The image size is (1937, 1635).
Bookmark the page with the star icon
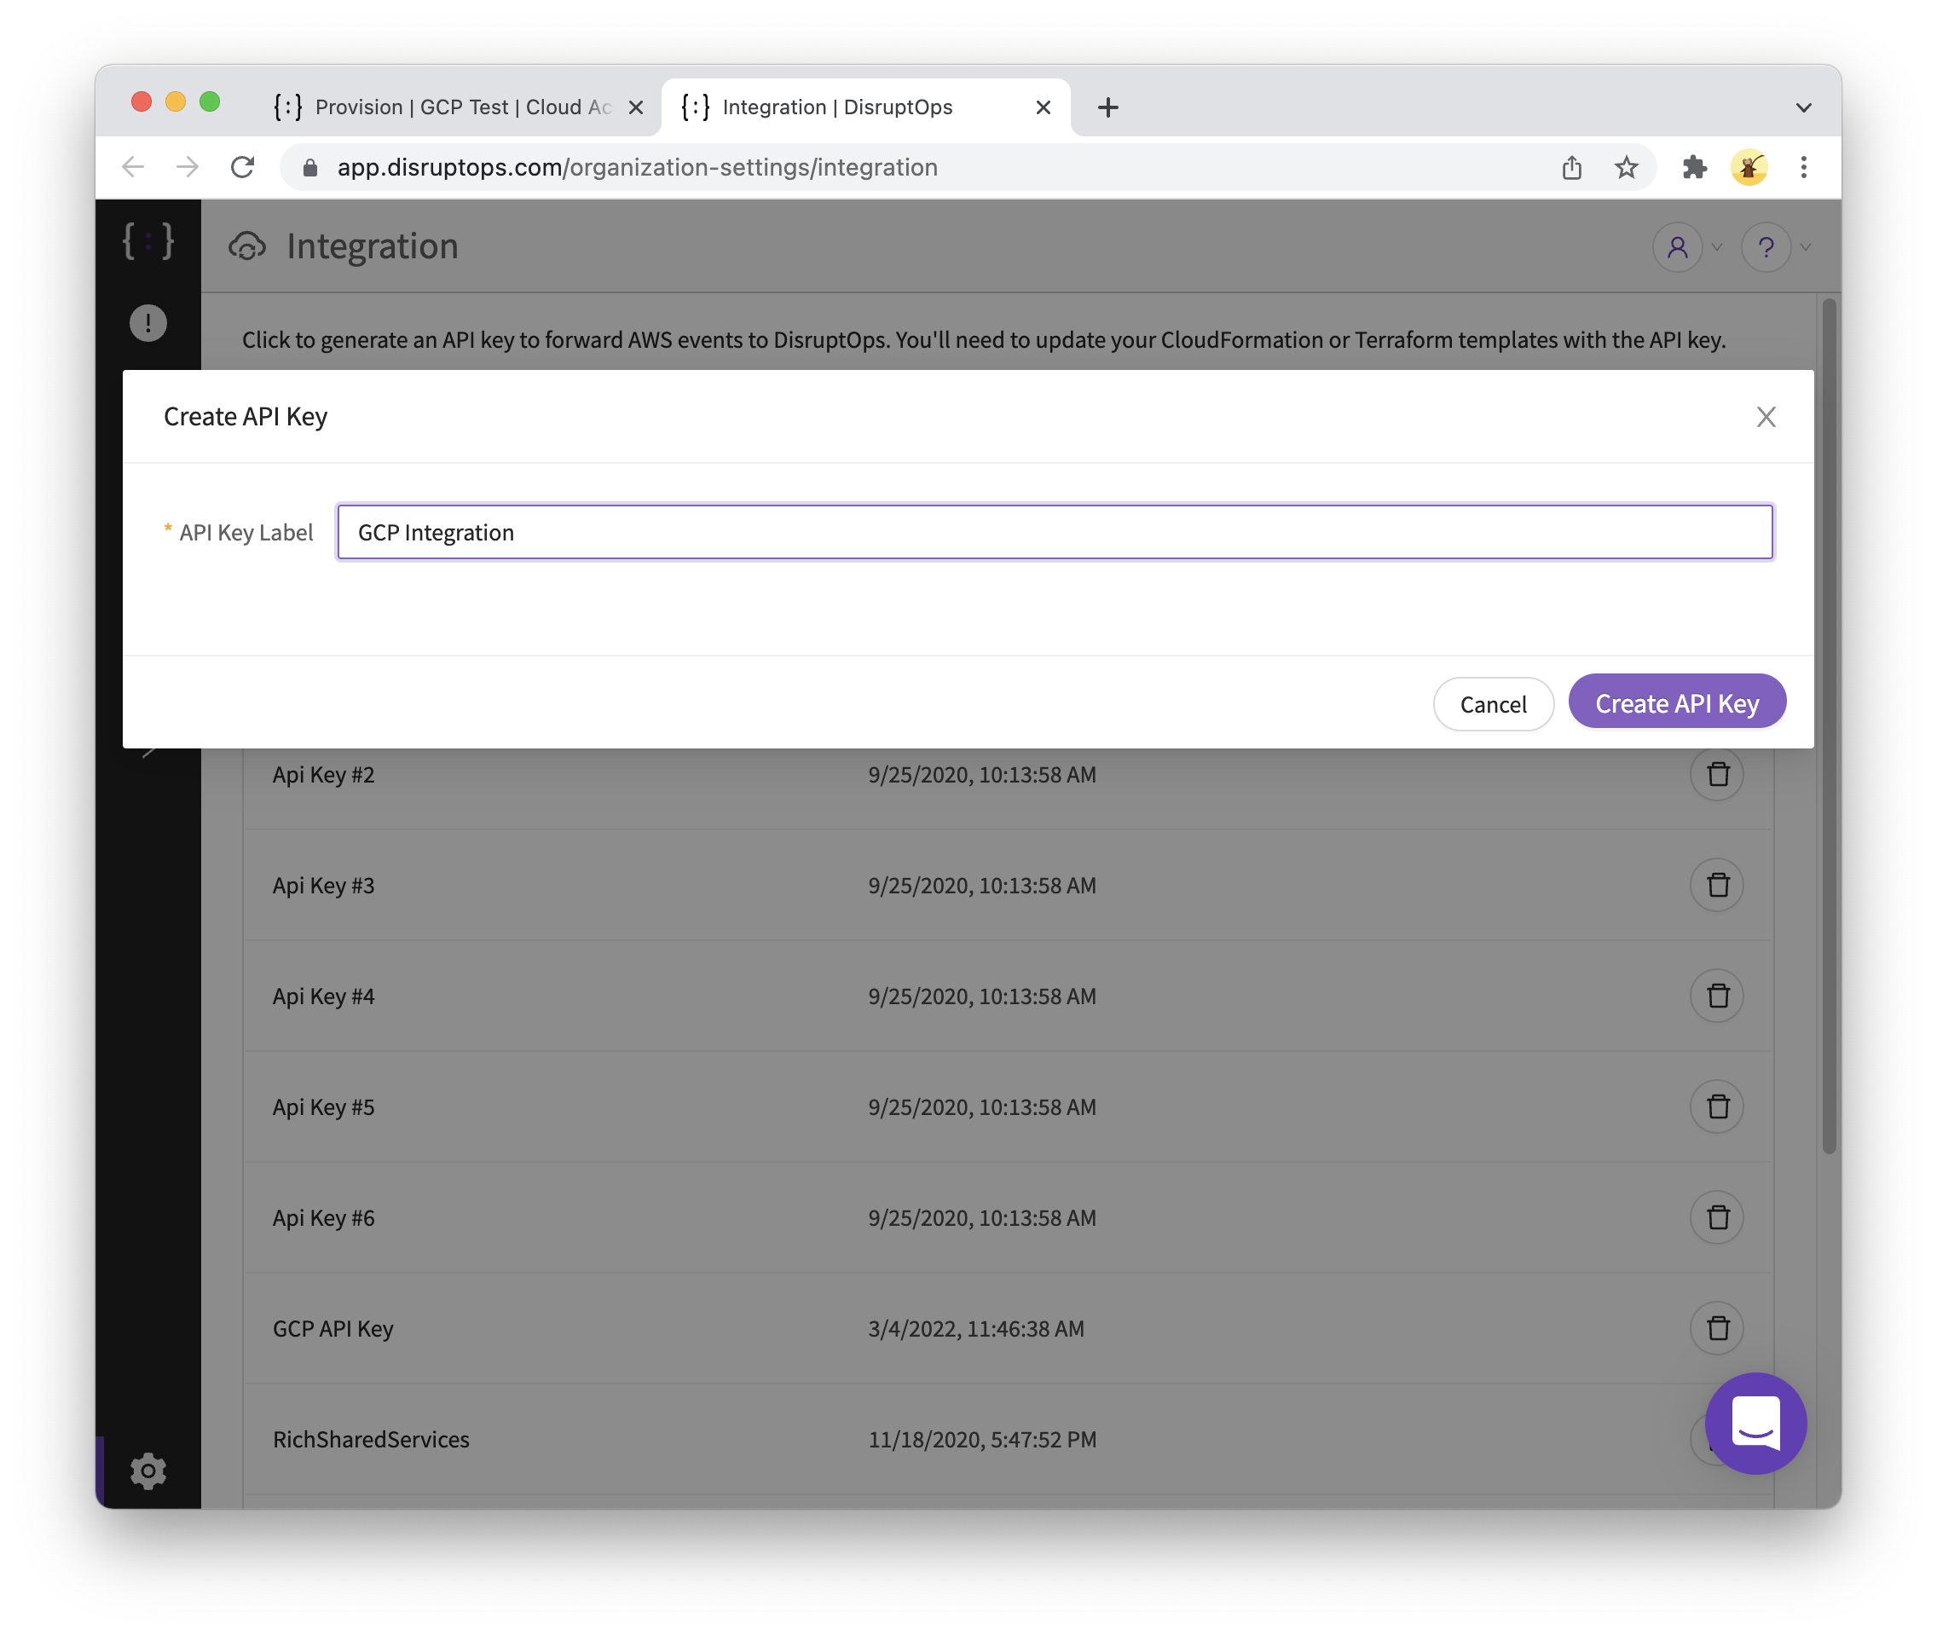pyautogui.click(x=1627, y=168)
